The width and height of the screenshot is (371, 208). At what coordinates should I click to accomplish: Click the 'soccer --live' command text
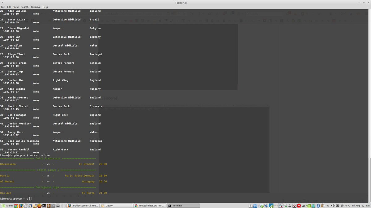click(x=40, y=155)
